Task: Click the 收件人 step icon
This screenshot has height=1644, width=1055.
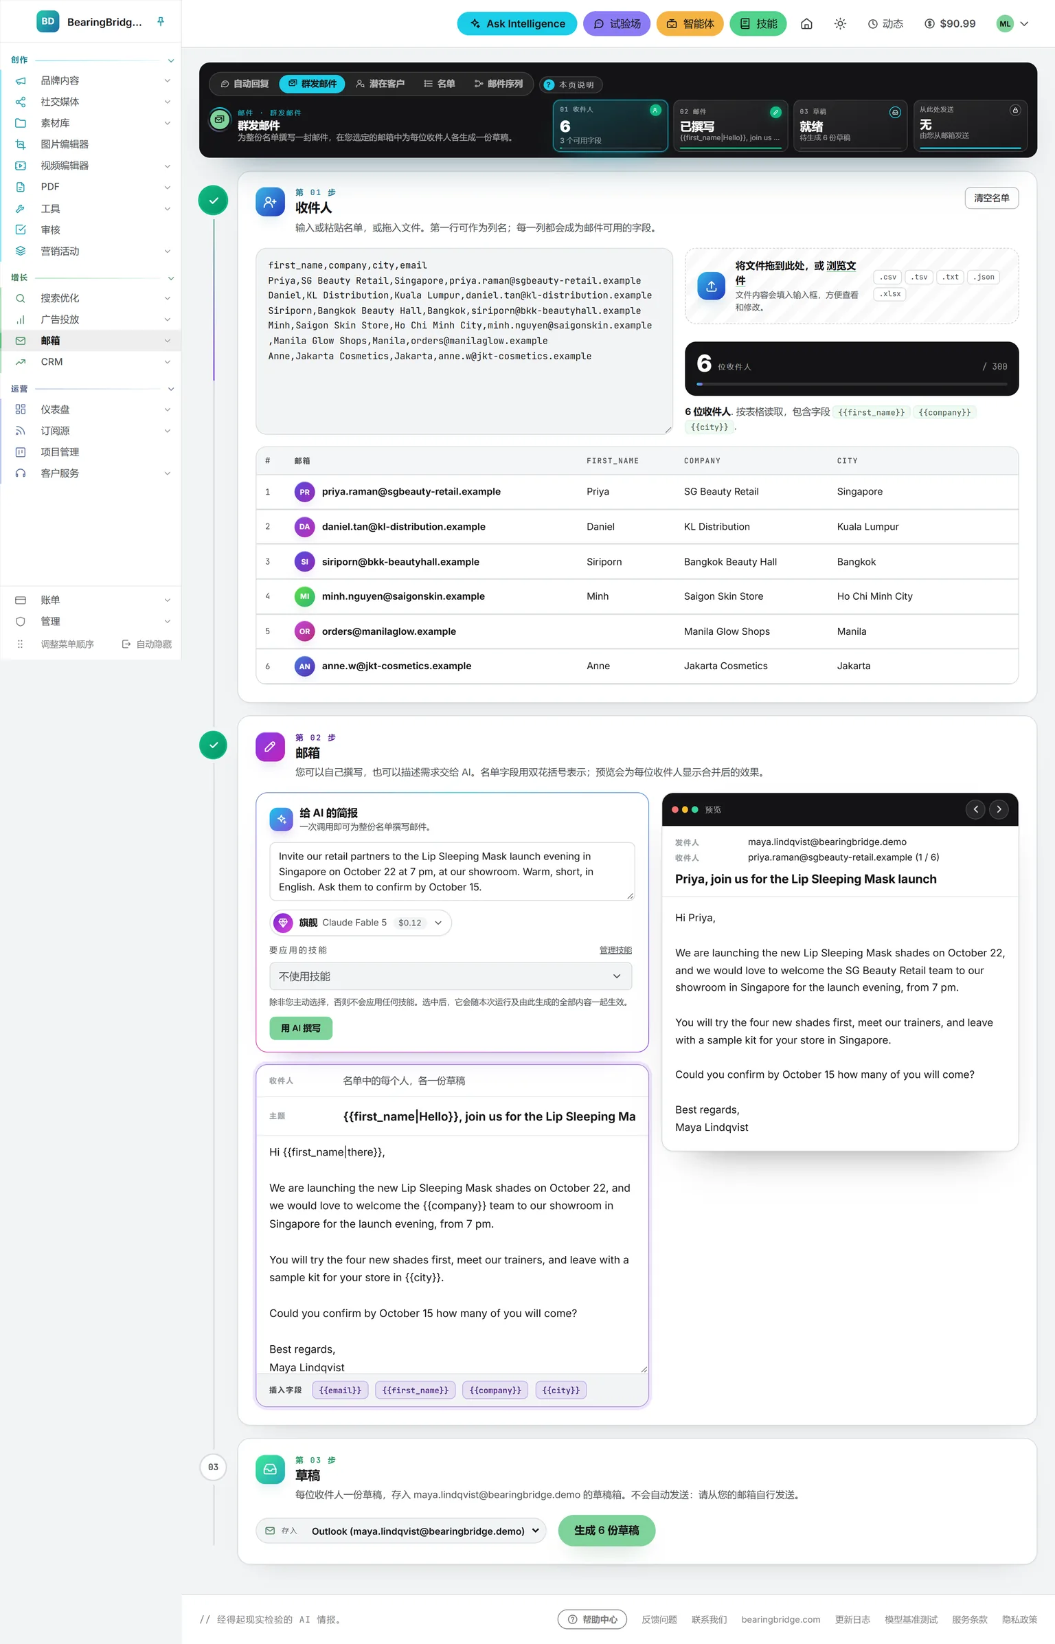Action: click(270, 202)
